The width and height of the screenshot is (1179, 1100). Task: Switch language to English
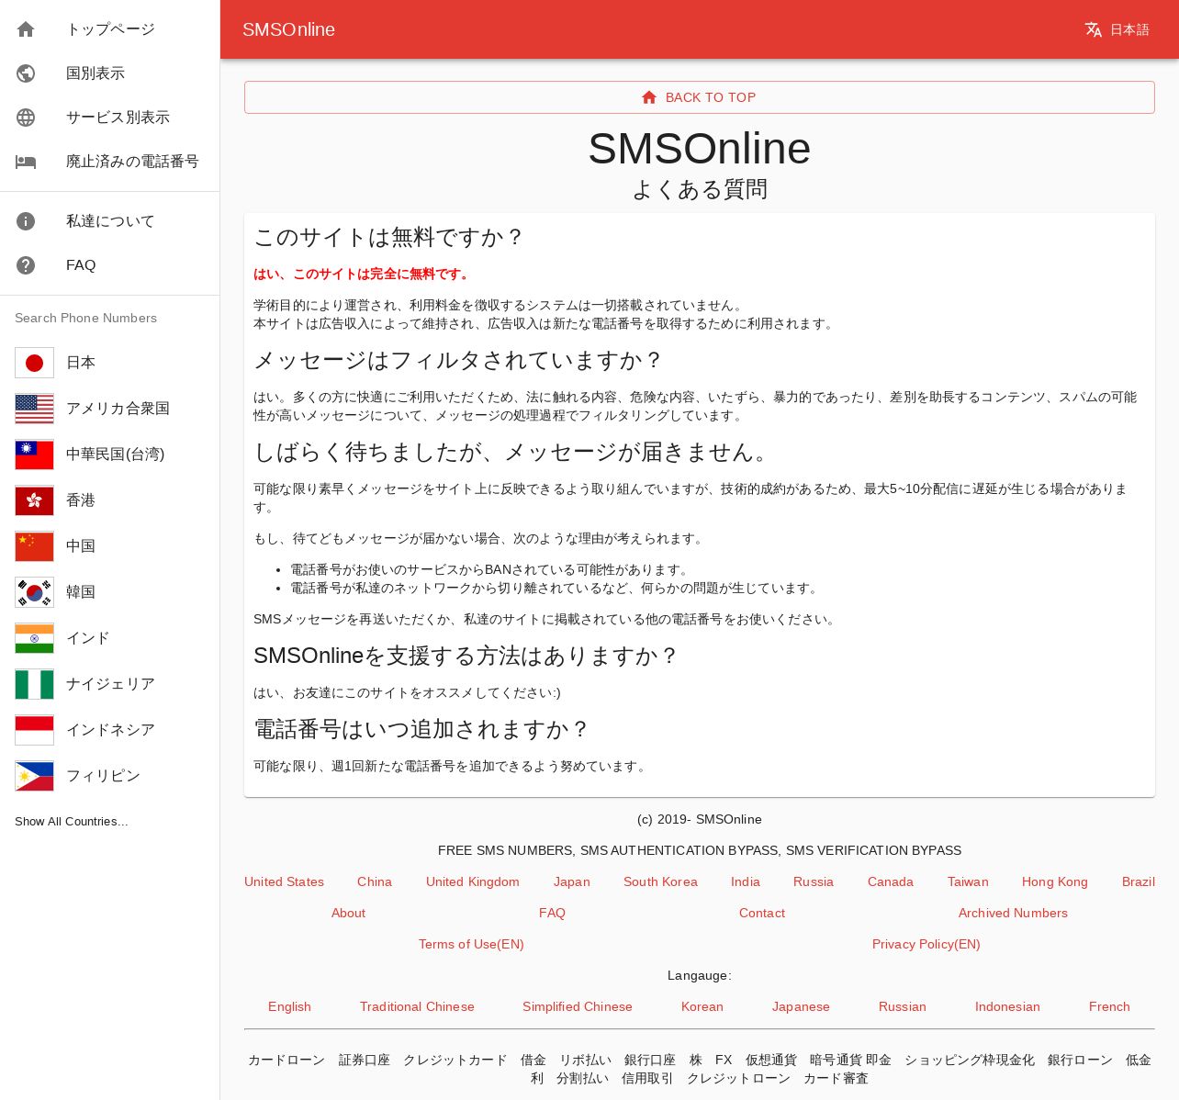[289, 1006]
